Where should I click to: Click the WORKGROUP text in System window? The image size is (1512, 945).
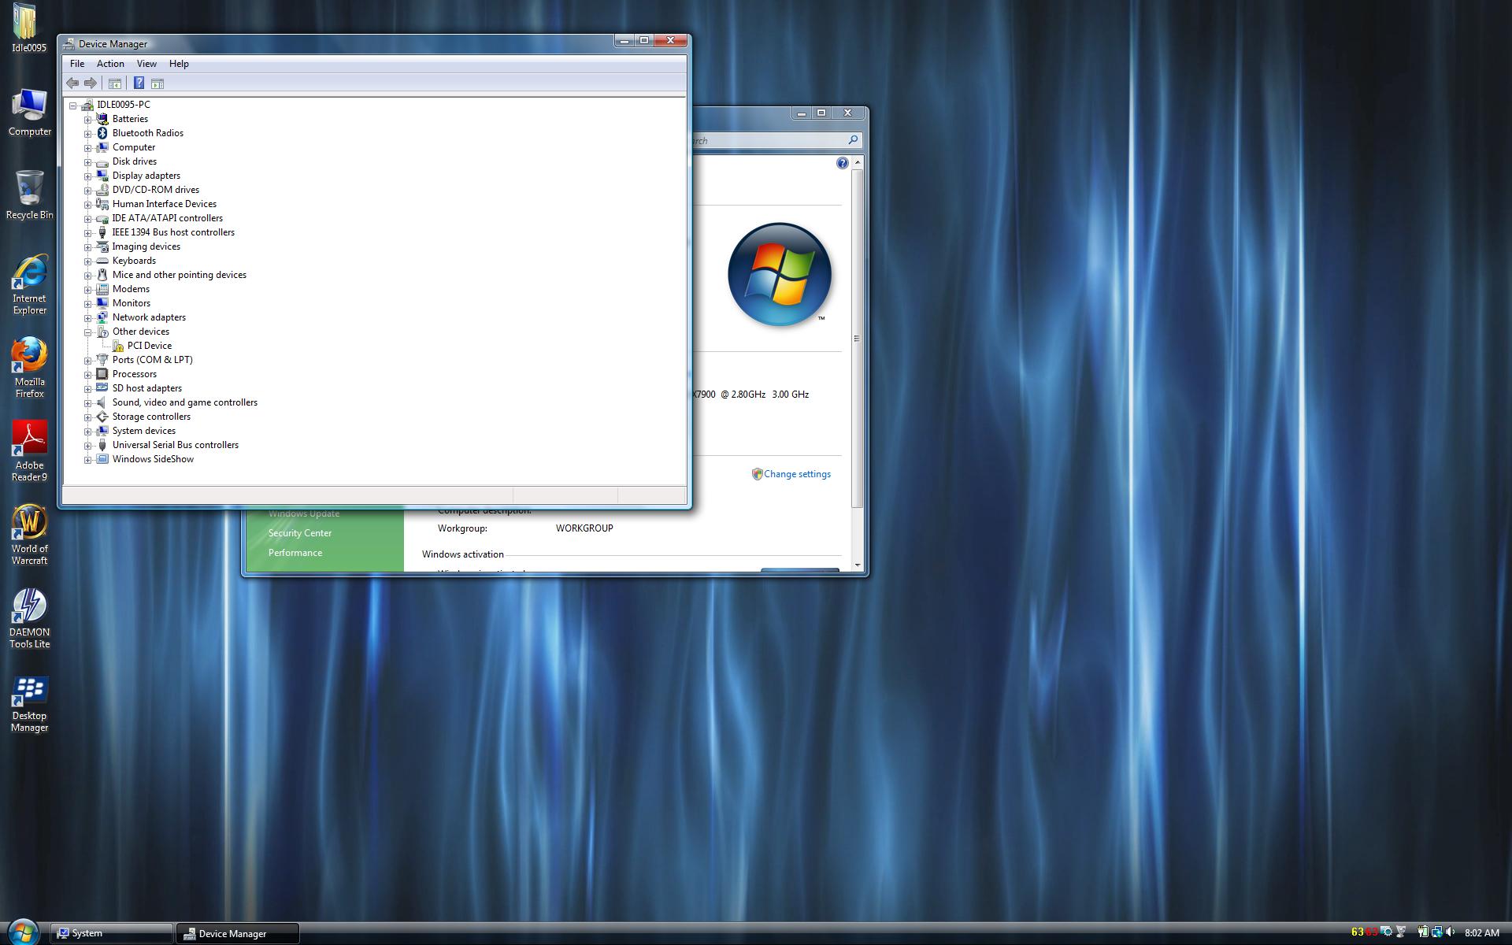(584, 528)
